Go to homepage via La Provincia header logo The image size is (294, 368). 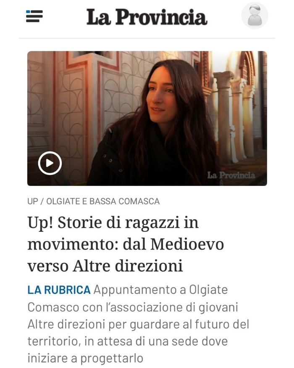click(147, 17)
